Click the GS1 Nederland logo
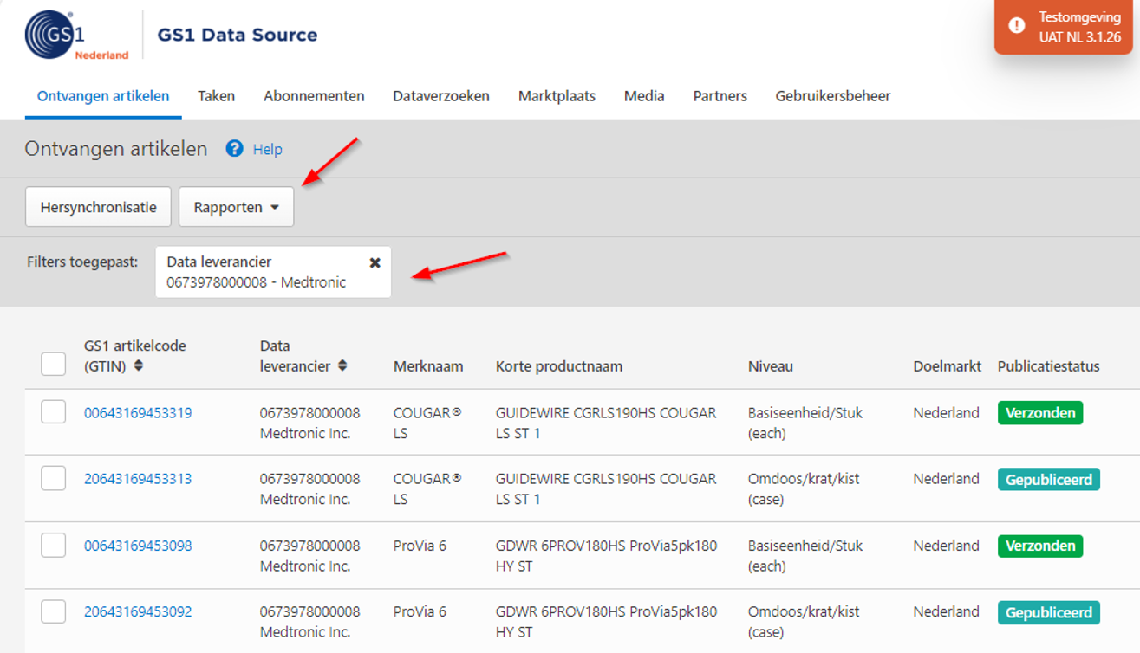The image size is (1140, 653). click(x=76, y=36)
